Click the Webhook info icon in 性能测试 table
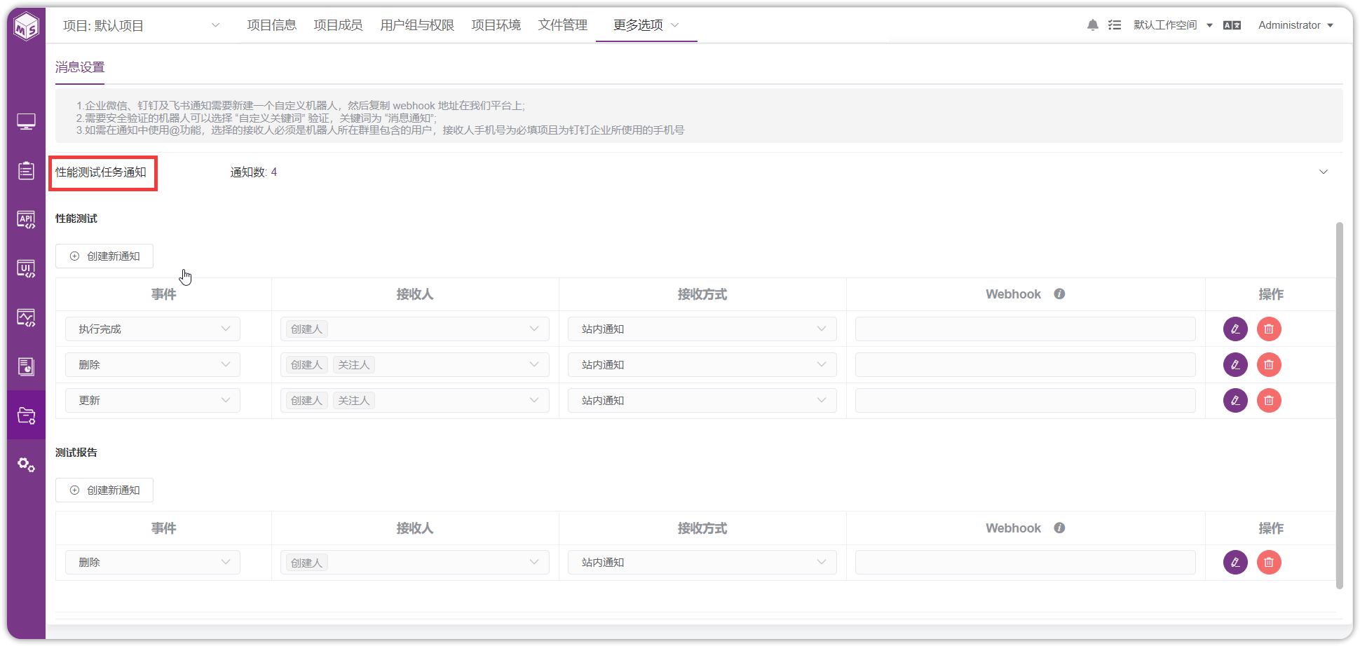The image size is (1360, 646). tap(1059, 294)
